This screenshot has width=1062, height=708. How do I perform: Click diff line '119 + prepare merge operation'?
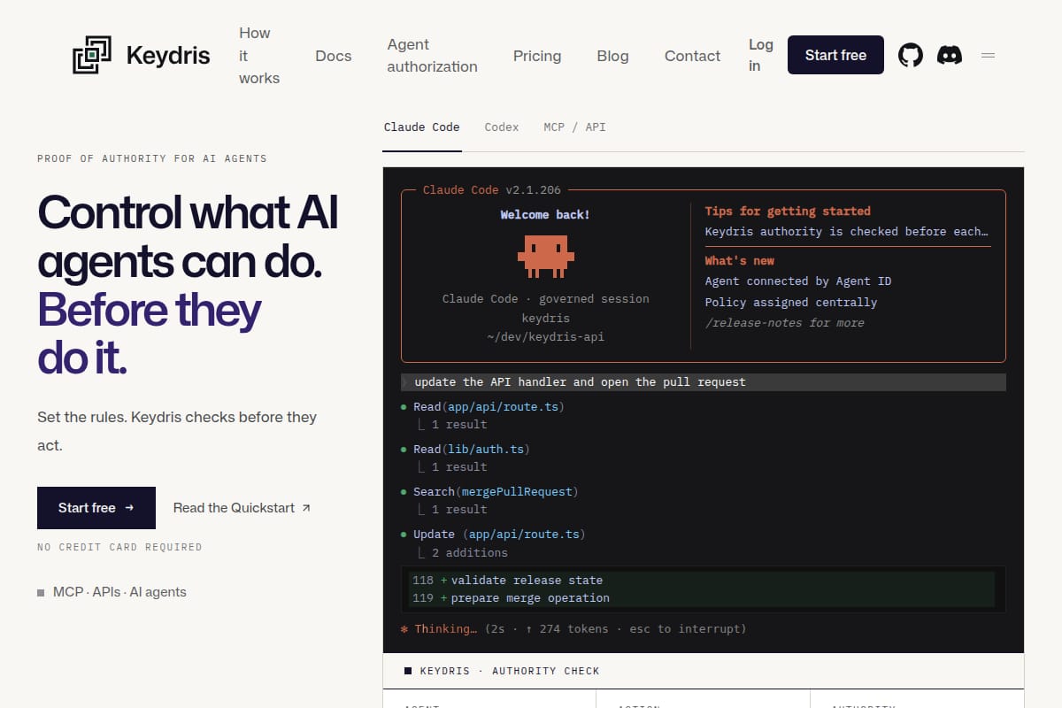coord(701,598)
